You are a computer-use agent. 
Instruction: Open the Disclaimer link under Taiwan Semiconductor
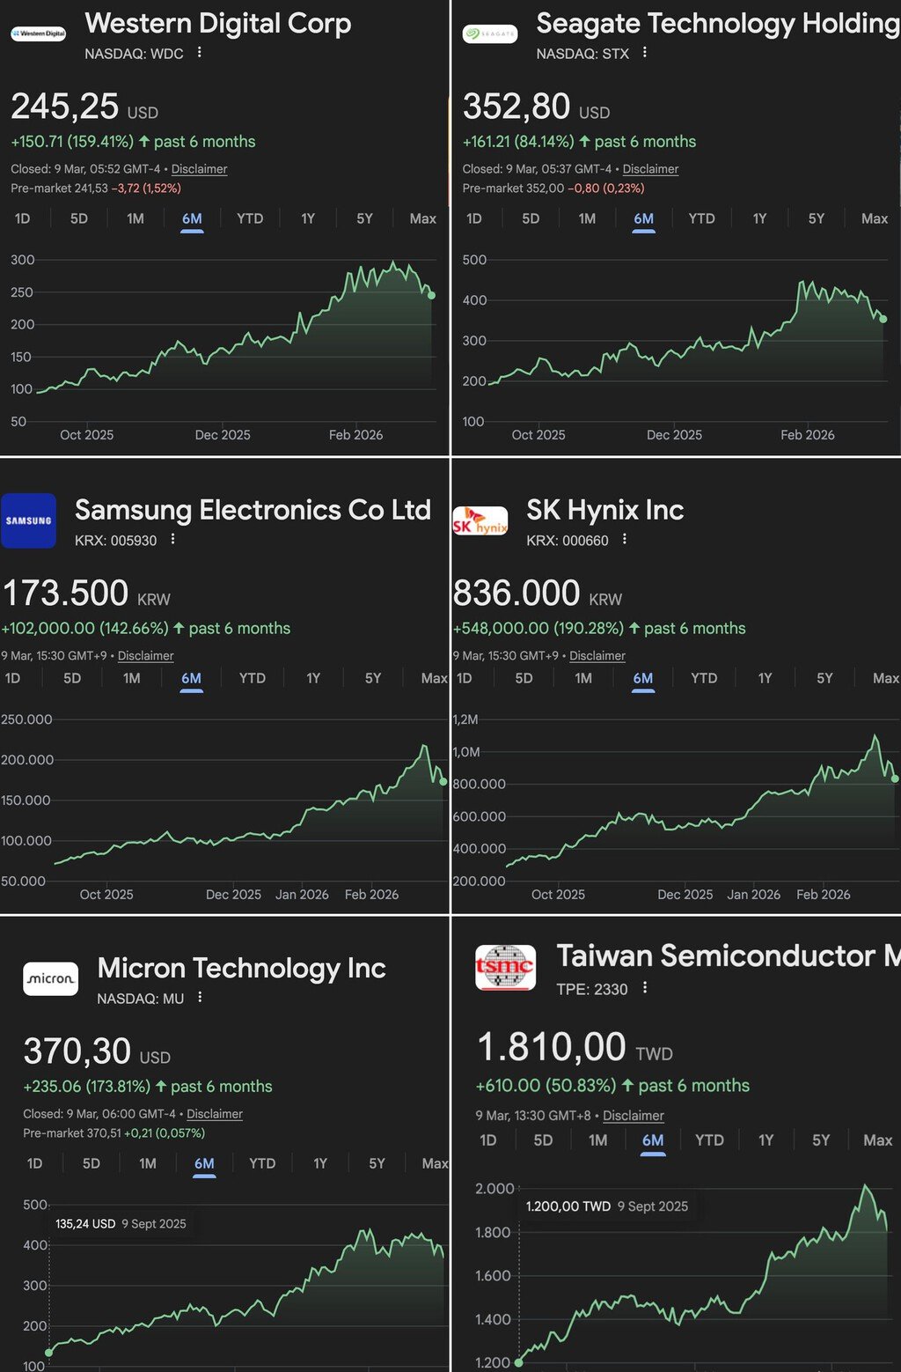(x=634, y=1116)
